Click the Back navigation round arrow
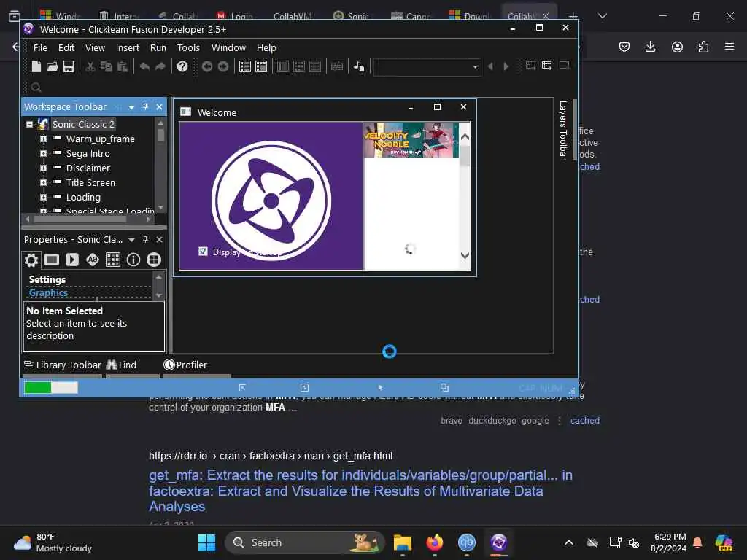Screen dimensions: 747x560 point(206,66)
